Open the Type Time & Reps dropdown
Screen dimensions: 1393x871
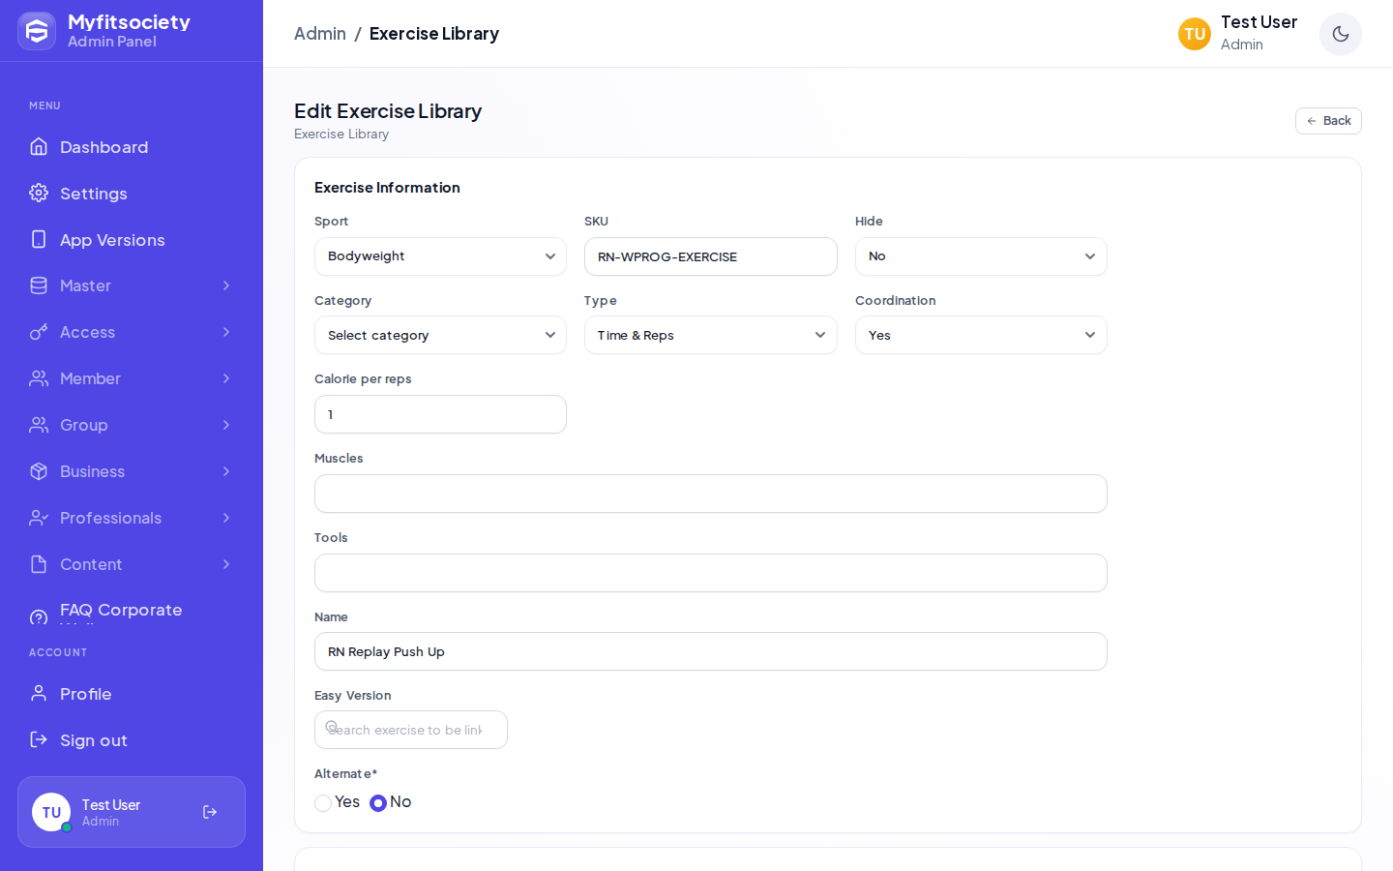[x=711, y=335]
